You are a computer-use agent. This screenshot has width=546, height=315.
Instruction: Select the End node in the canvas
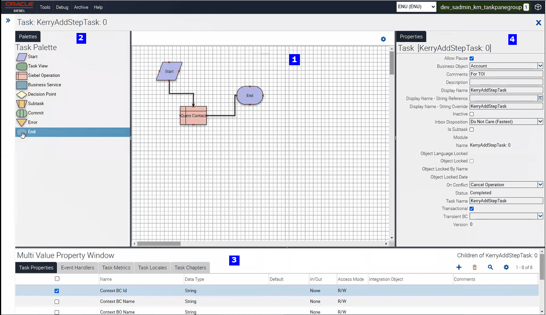click(x=250, y=95)
